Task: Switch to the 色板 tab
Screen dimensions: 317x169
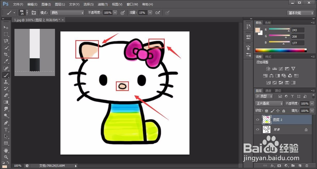Action: pyautogui.click(x=268, y=22)
